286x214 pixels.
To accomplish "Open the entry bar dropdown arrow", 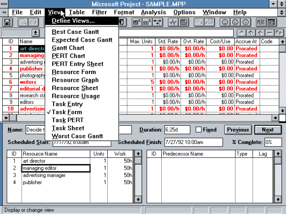I will tap(35, 33).
